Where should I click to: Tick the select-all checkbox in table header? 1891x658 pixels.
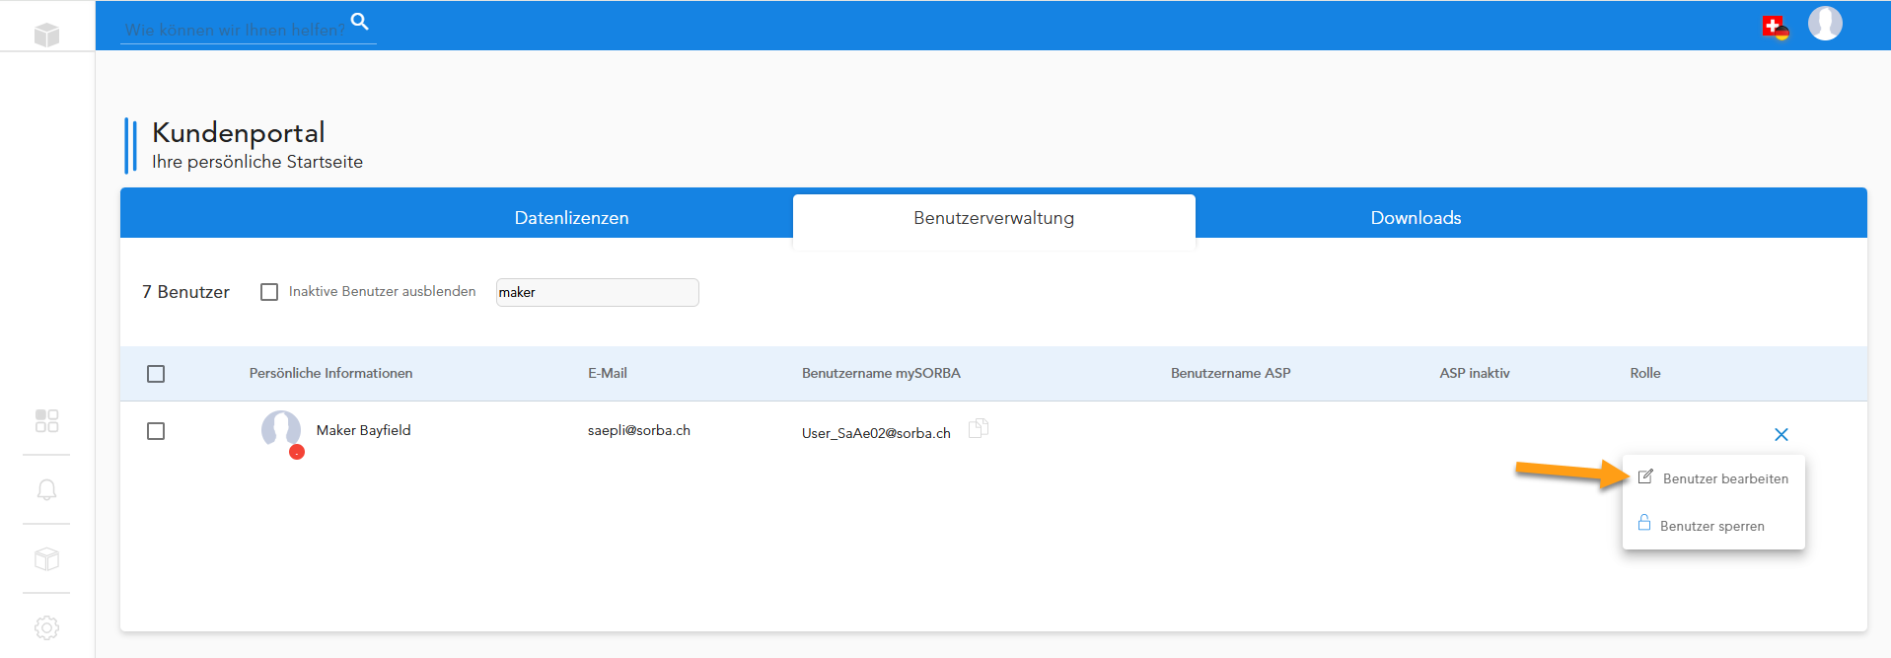156,374
